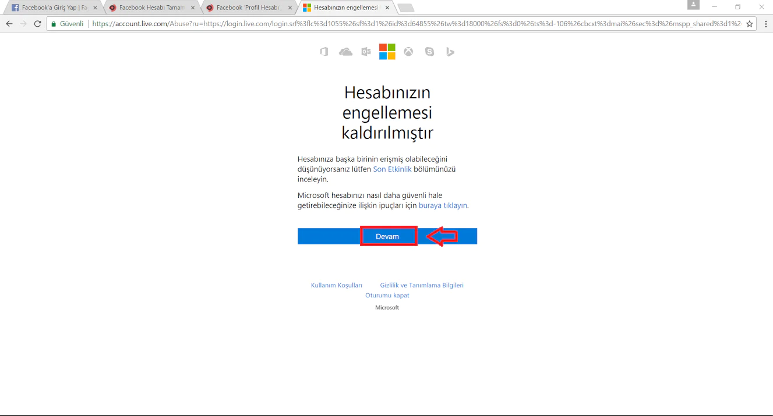This screenshot has height=416, width=773.
Task: Open the OneDrive cloud icon
Action: click(x=345, y=52)
